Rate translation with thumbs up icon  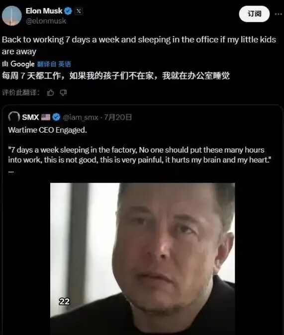click(50, 93)
